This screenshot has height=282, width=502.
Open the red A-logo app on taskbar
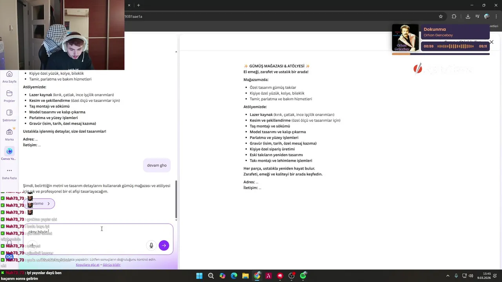tap(269, 276)
